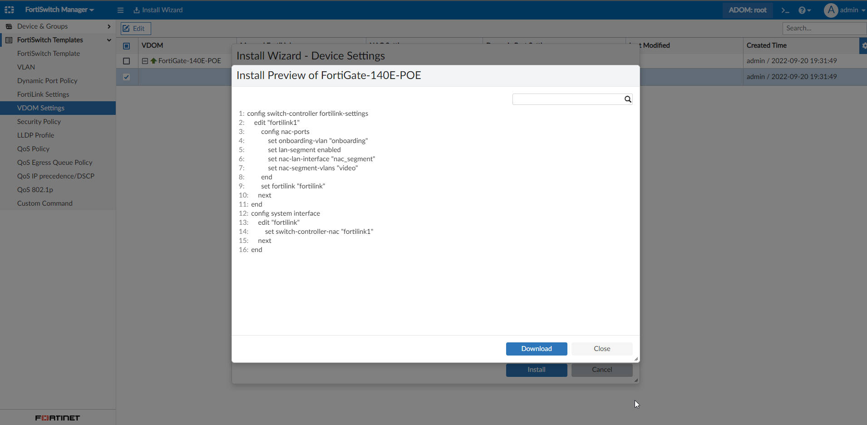
Task: Cancel the Install Wizard
Action: point(602,370)
